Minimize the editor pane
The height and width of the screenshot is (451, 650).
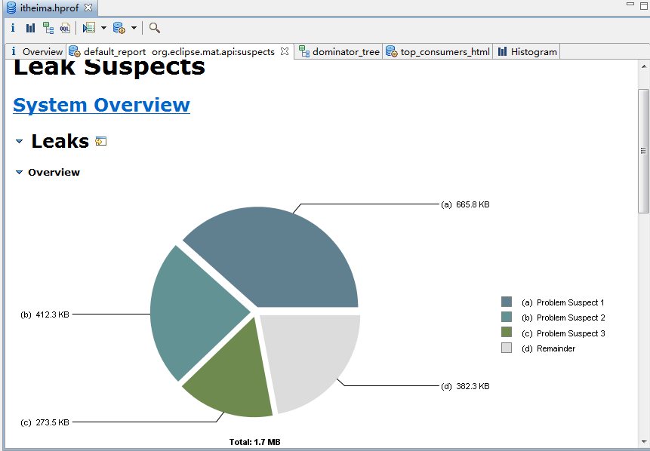click(630, 4)
